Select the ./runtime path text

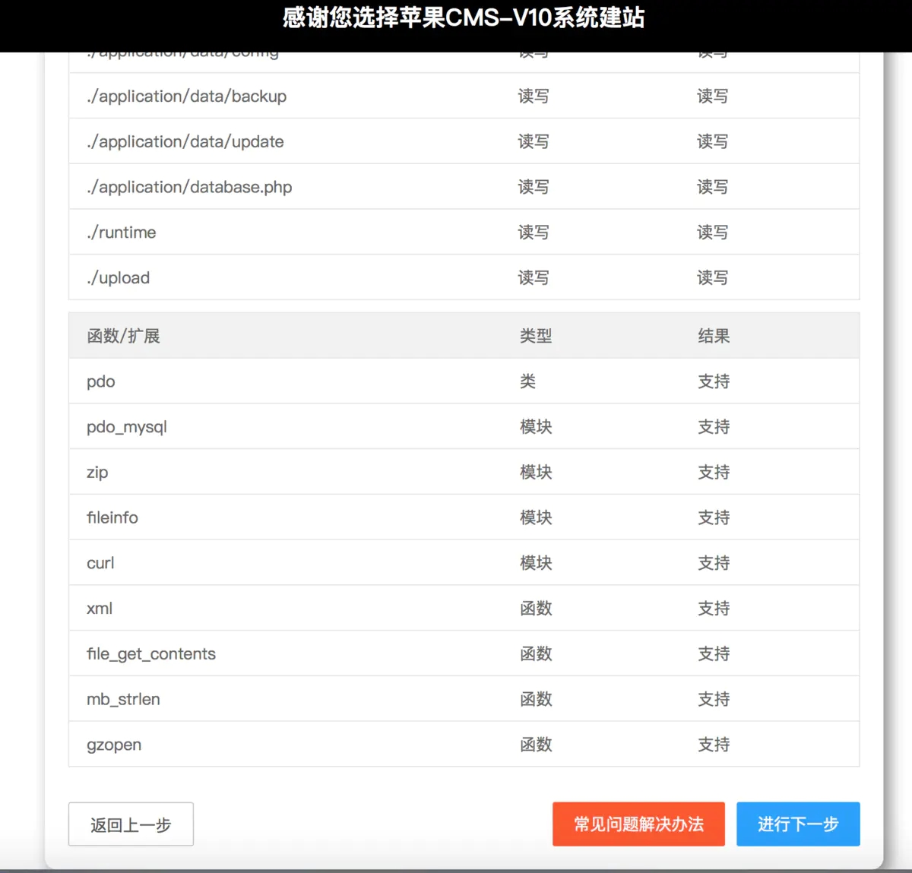click(122, 232)
